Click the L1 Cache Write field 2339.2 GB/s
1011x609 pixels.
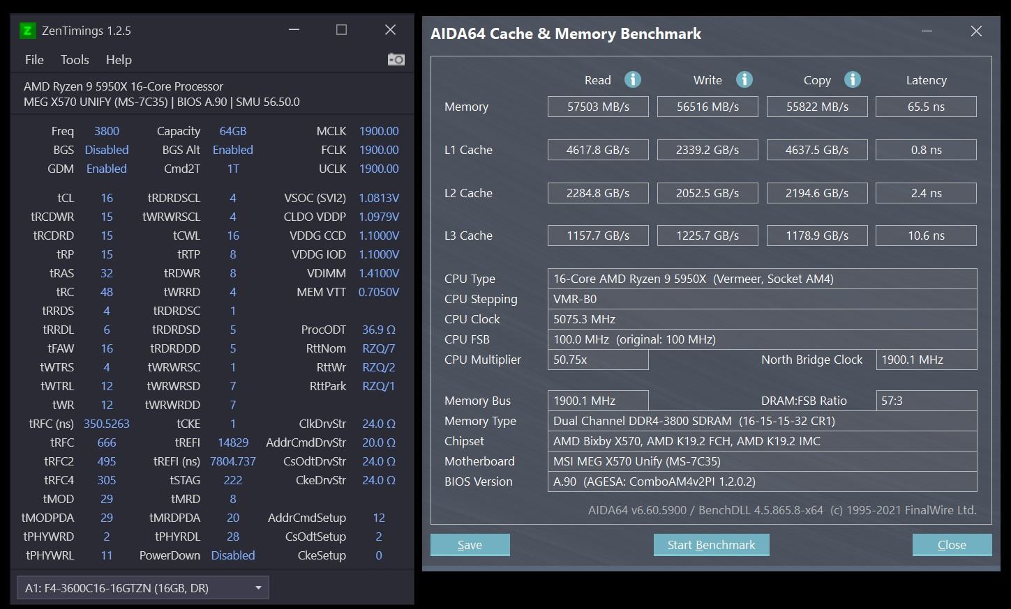(x=707, y=150)
